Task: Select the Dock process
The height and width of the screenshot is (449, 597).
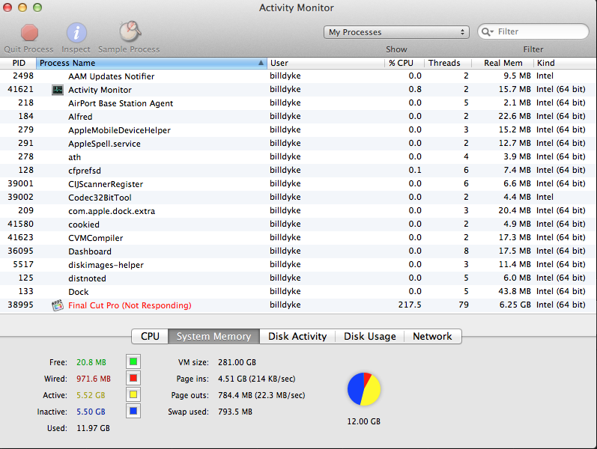Action: click(79, 292)
